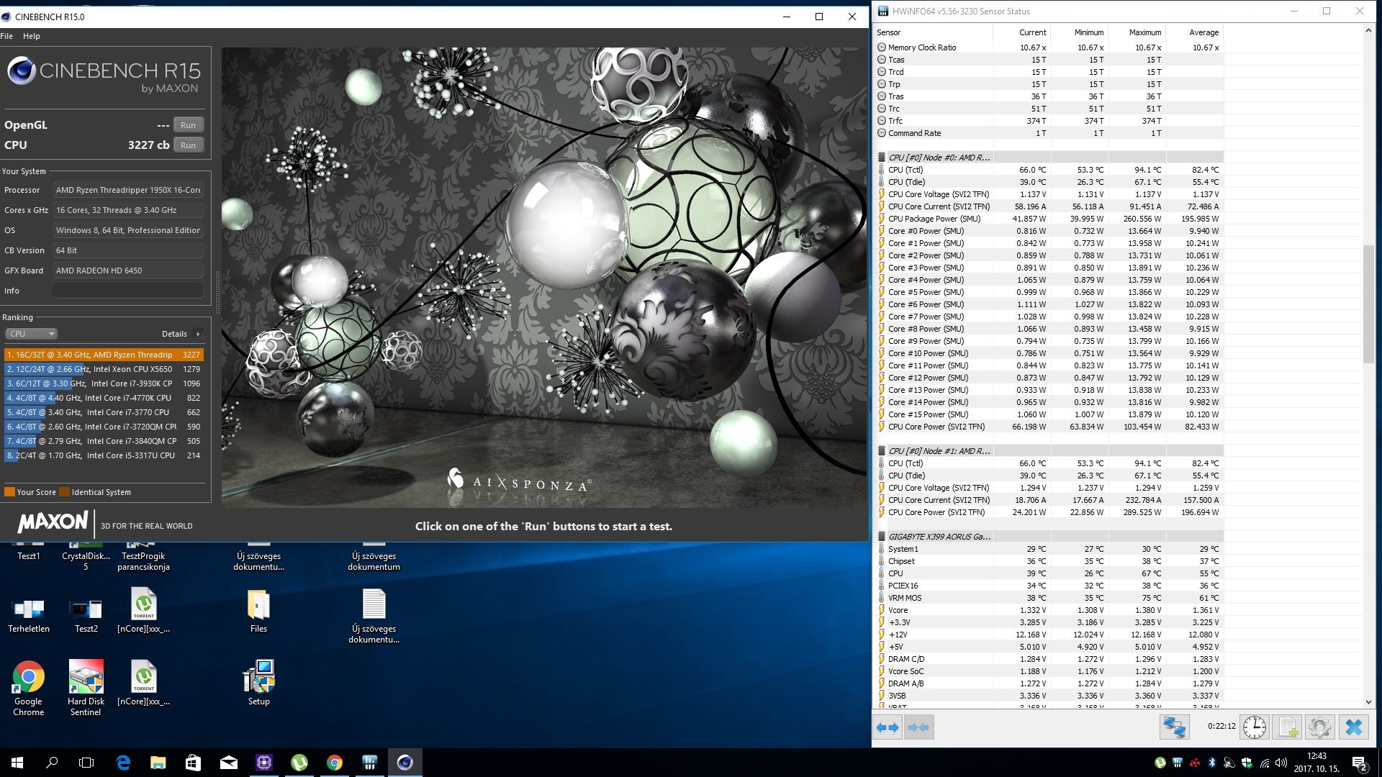1382x777 pixels.
Task: Open the CPU ranking dropdown
Action: [31, 334]
